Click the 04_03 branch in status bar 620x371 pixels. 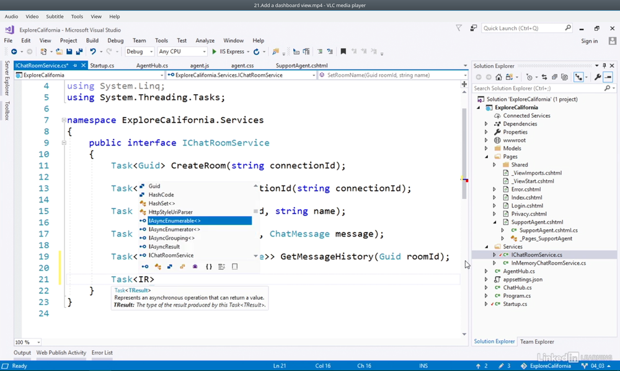tap(597, 366)
